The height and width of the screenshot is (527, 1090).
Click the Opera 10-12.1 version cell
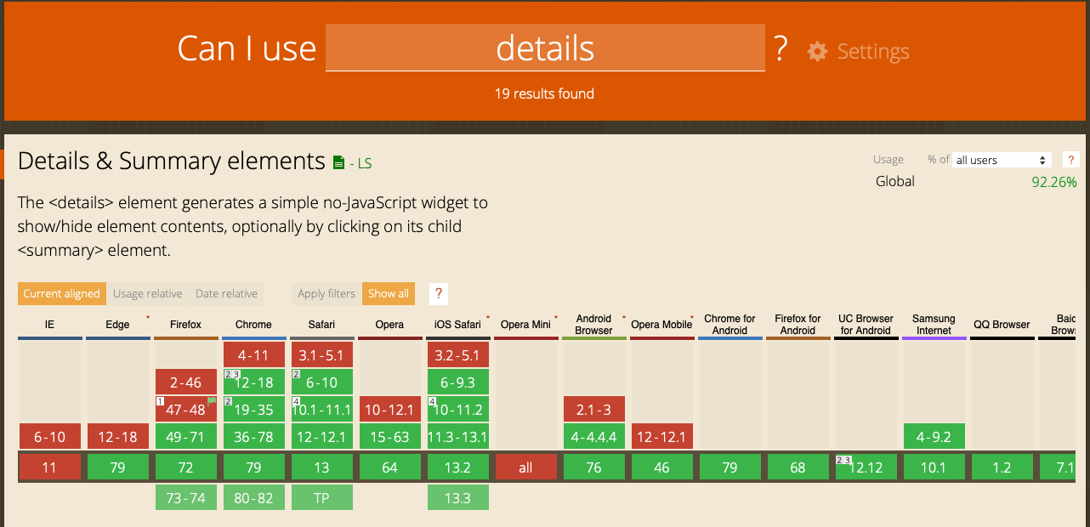coord(390,410)
